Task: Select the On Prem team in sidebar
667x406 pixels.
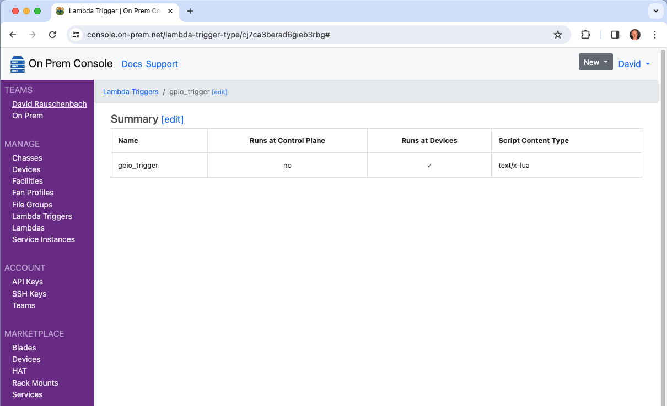Action: click(x=28, y=116)
